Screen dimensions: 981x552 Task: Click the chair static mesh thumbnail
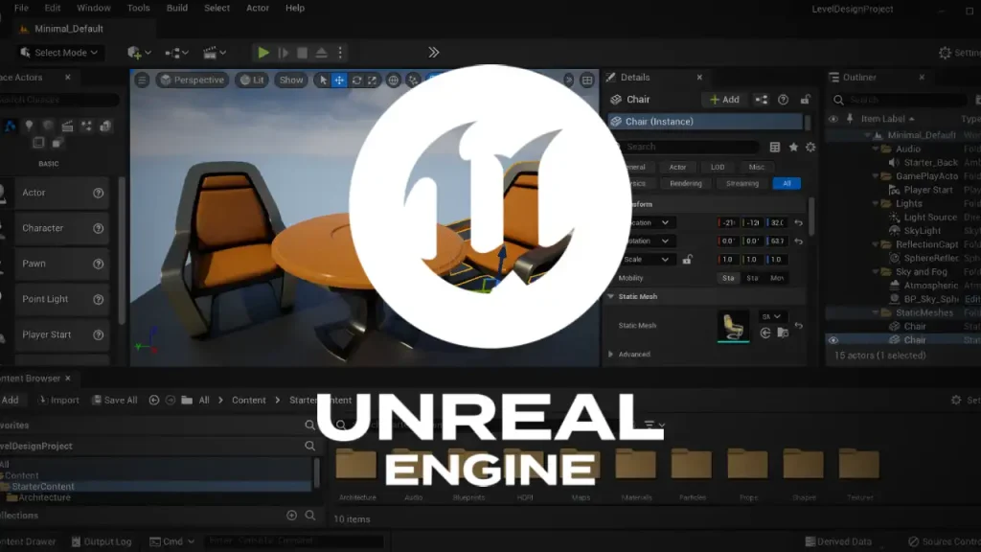(733, 326)
